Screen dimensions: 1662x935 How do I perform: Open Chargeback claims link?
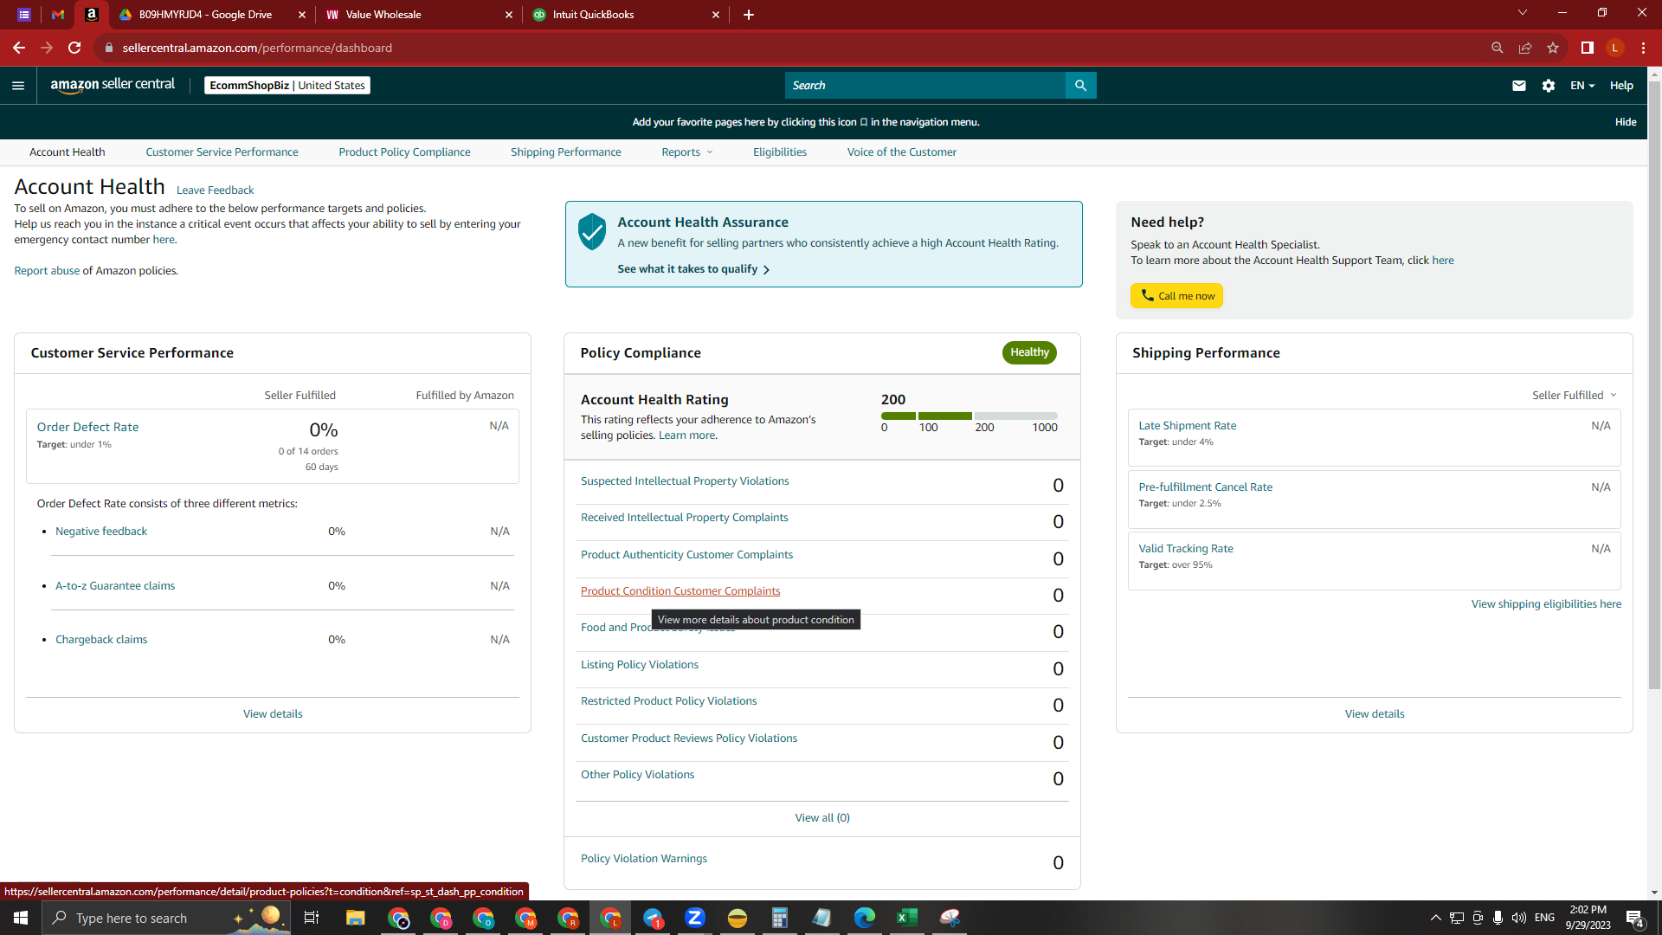click(101, 640)
